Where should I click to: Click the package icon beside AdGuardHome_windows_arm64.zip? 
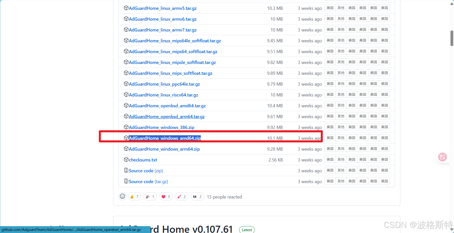[126, 149]
